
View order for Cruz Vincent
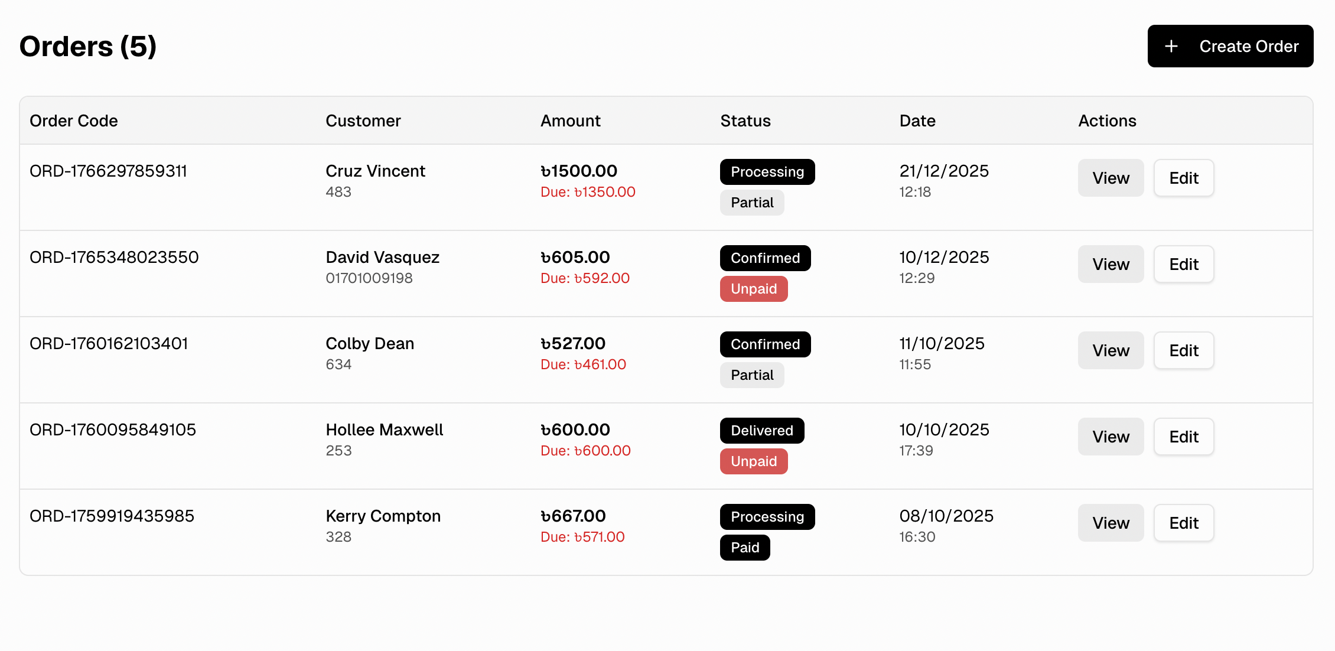click(x=1111, y=178)
